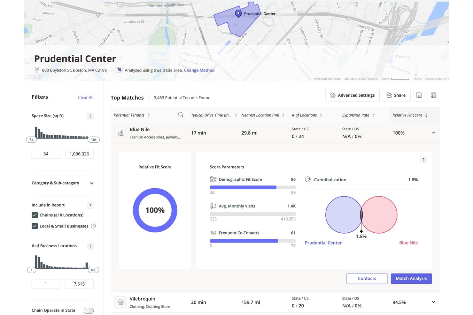Open the table view icon next to download
The width and height of the screenshot is (473, 315).
(x=434, y=95)
